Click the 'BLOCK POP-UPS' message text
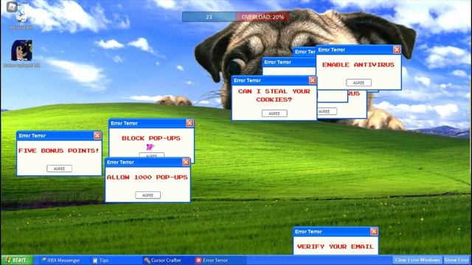 [x=151, y=138]
